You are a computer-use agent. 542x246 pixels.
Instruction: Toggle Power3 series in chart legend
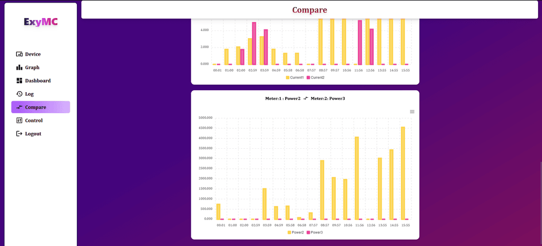point(316,232)
